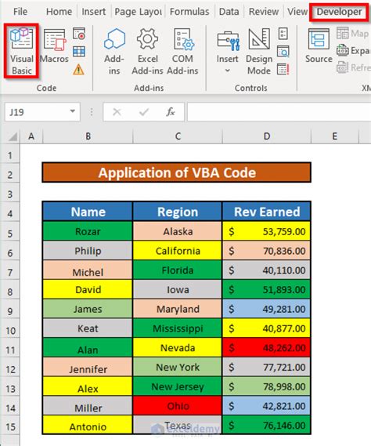Image resolution: width=371 pixels, height=446 pixels.
Task: Cancel formula entry with X icon
Action: (117, 112)
